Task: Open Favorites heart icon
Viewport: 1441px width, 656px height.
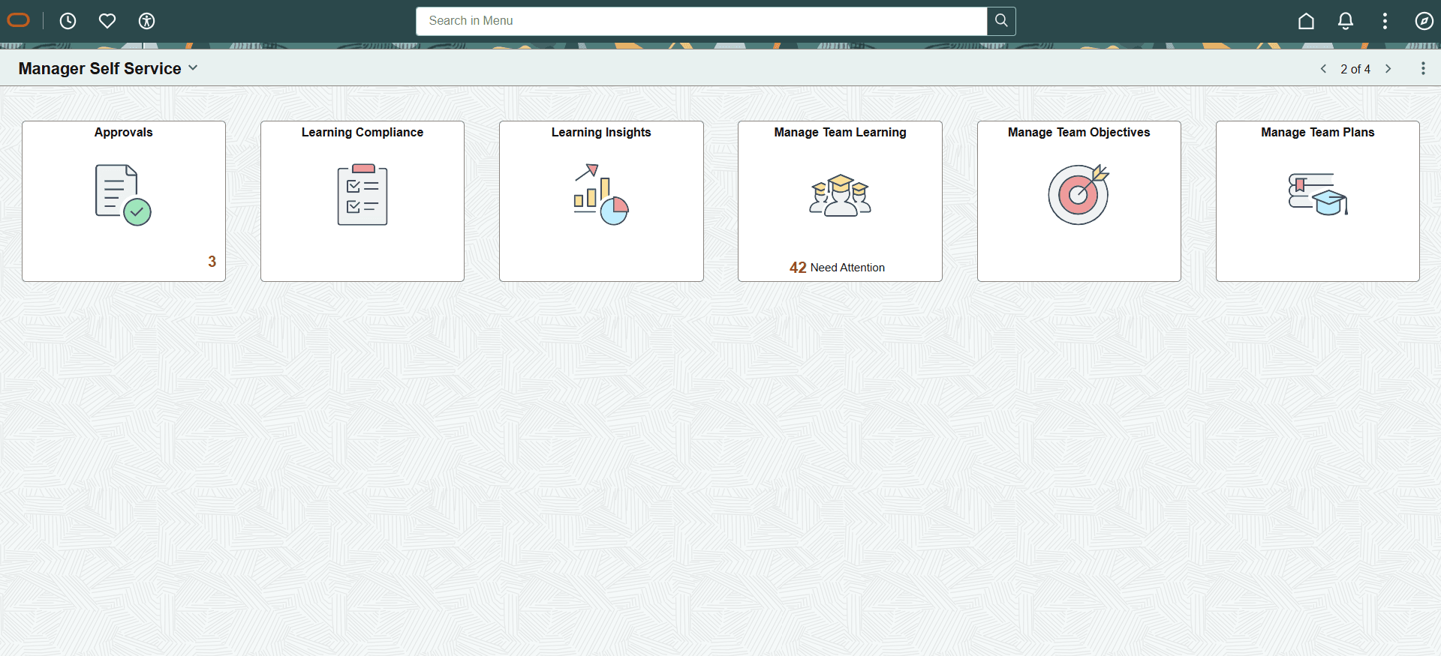Action: coord(107,21)
